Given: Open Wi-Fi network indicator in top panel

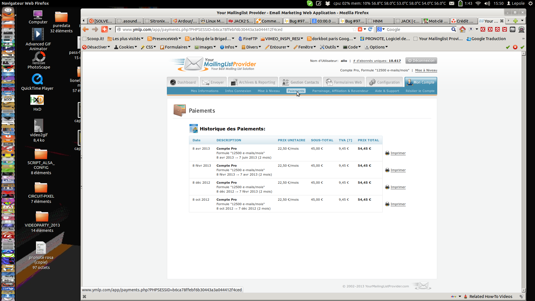Looking at the screenshot, I should (478, 3).
